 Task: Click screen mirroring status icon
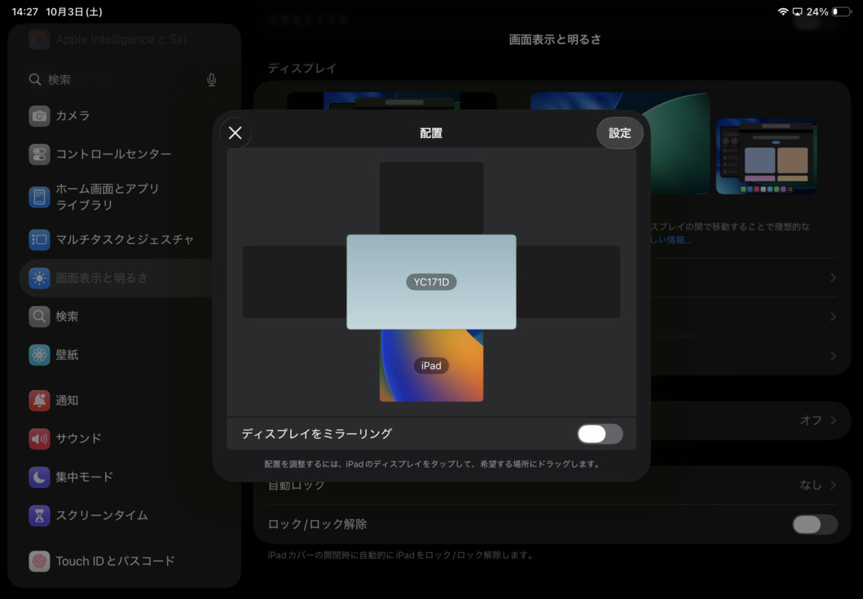click(x=797, y=12)
